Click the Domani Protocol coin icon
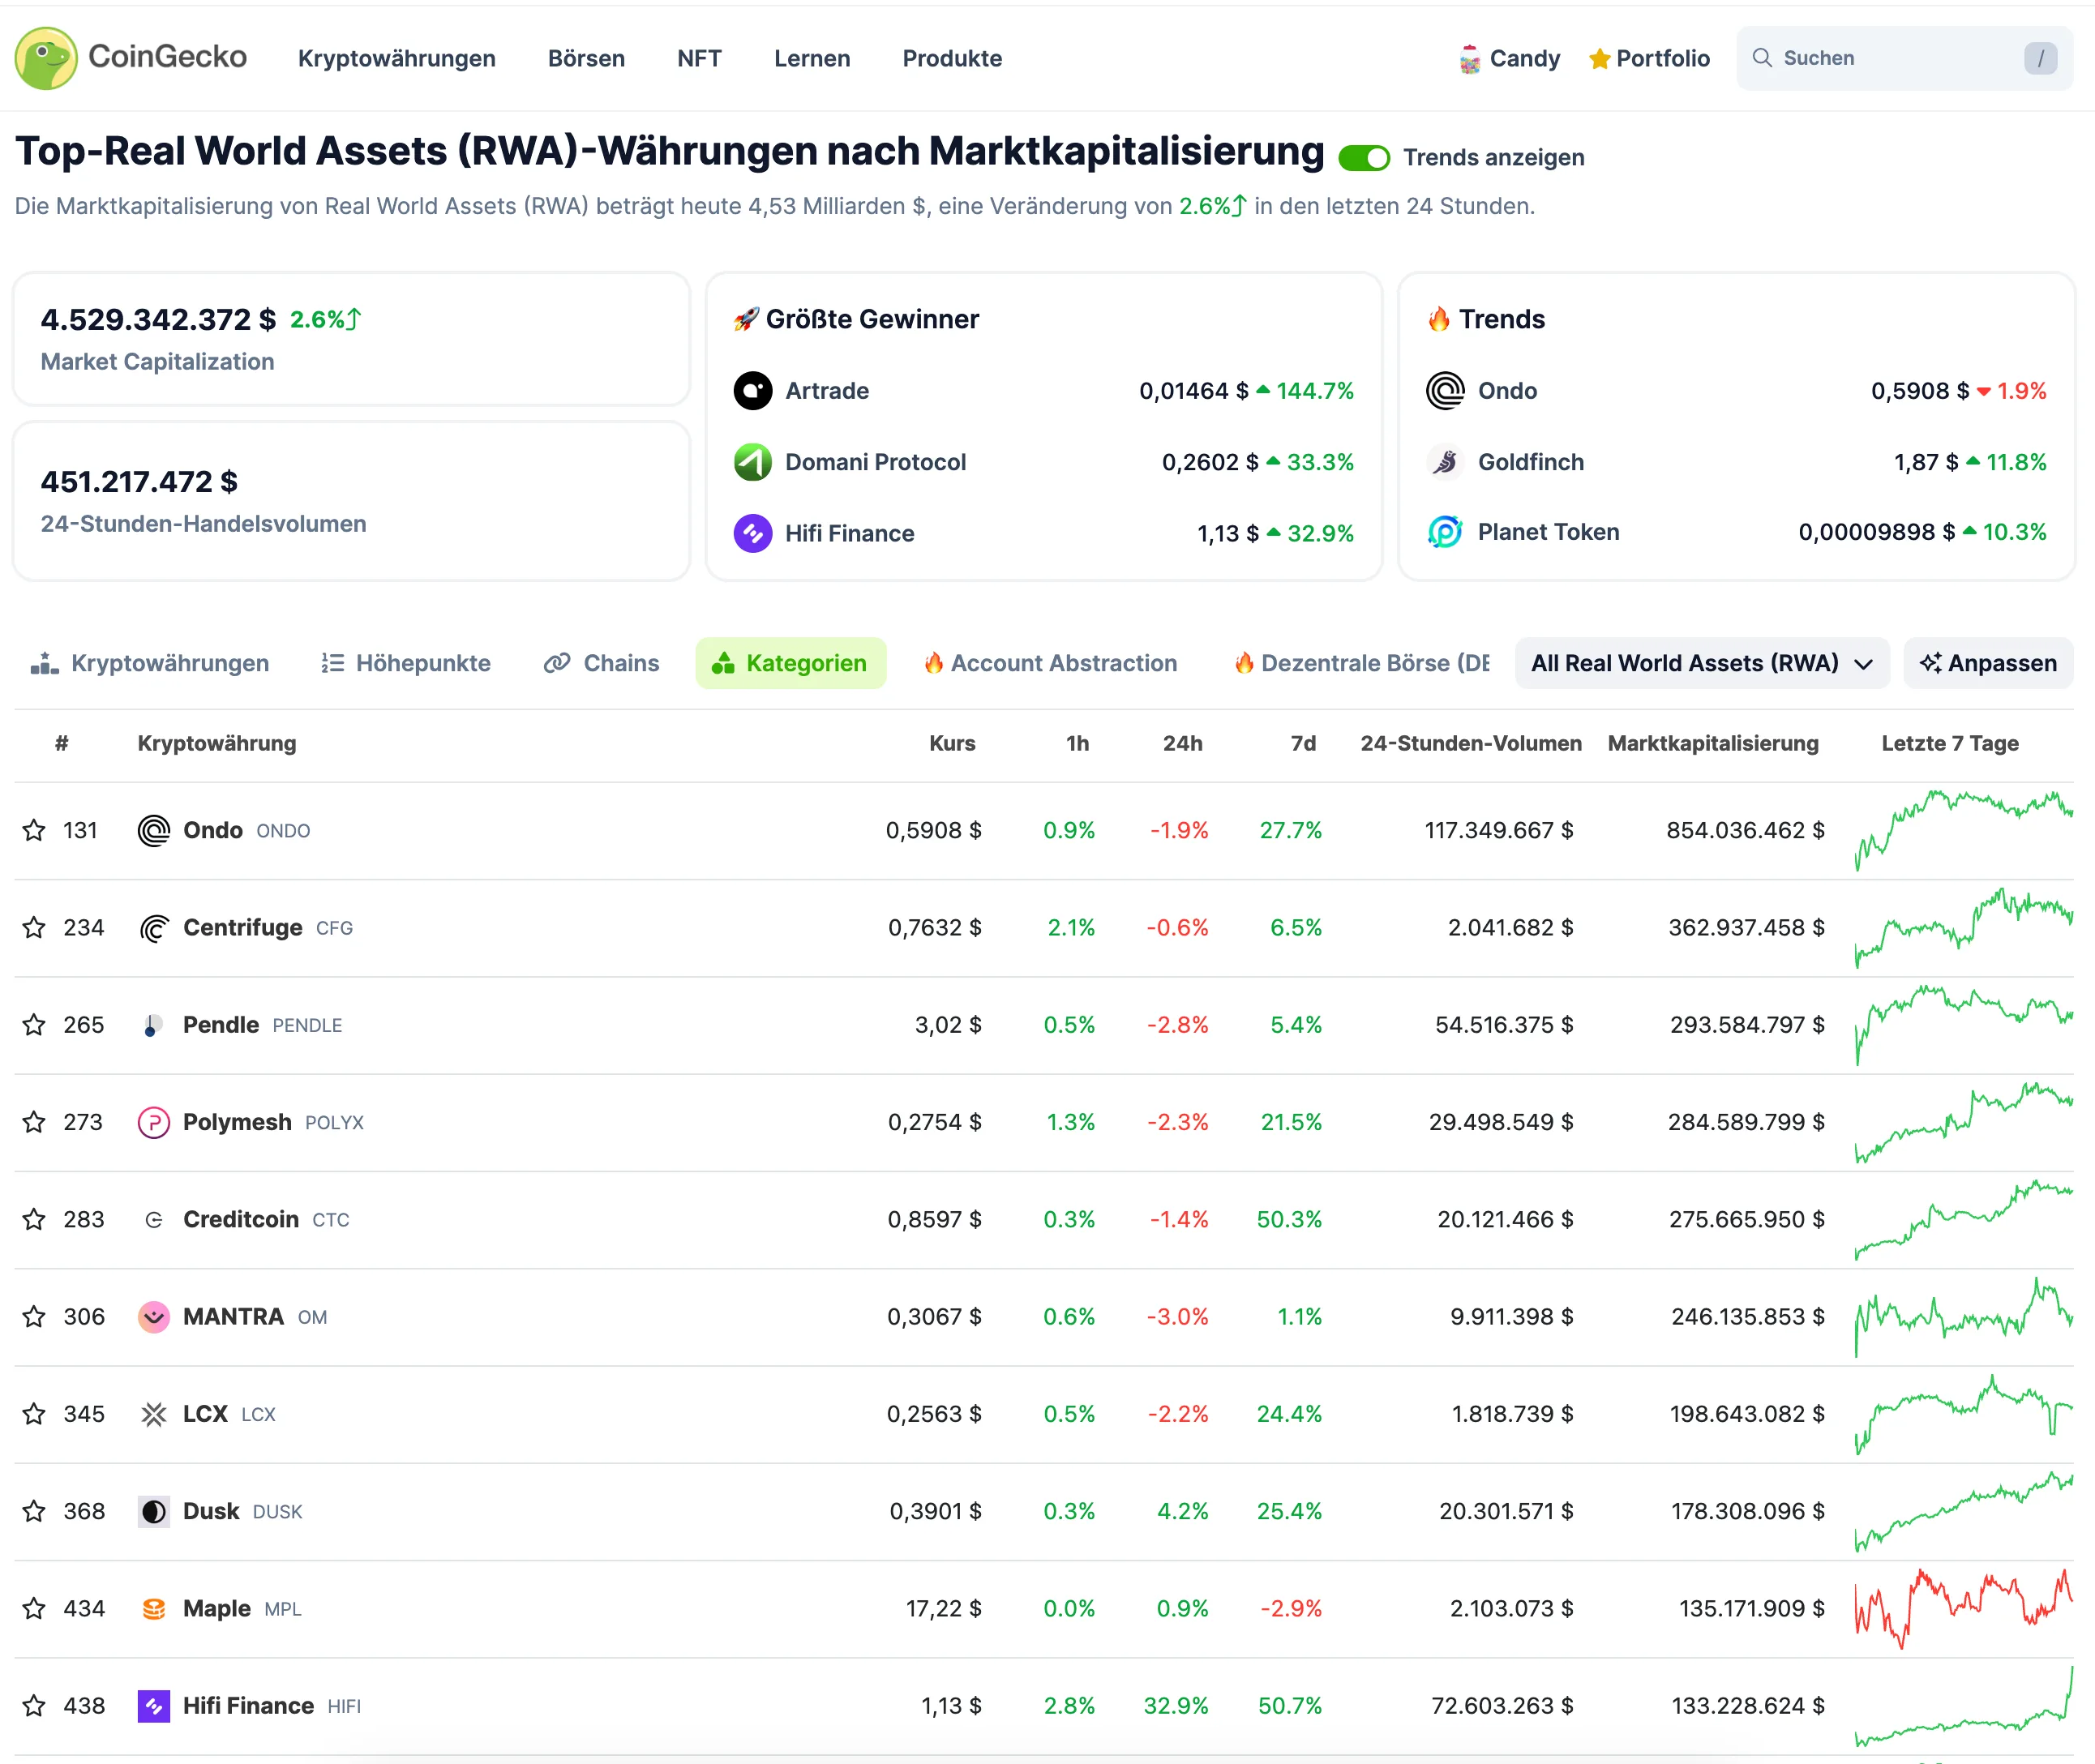This screenshot has height=1764, width=2095. [x=753, y=462]
